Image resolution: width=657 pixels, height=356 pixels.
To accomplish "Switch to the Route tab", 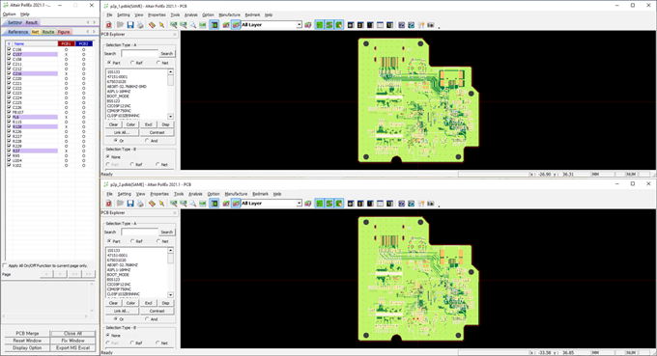I will (x=48, y=32).
